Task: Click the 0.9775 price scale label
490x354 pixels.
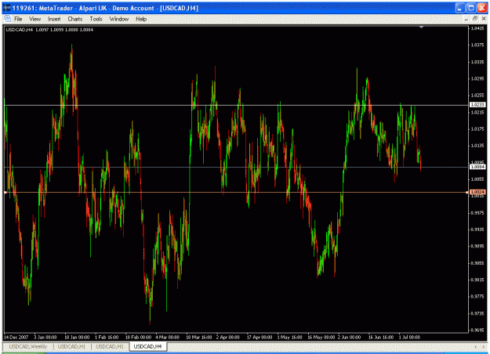Action: point(477,297)
